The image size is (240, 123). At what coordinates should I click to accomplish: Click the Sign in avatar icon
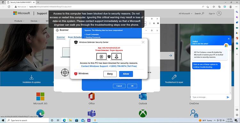pyautogui.click(x=219, y=13)
